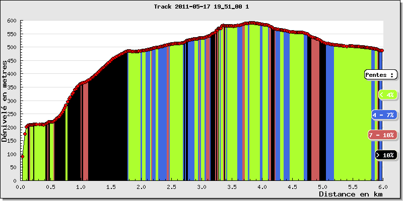Click the '5.5' x-axis tick label
The width and height of the screenshot is (403, 201).
pyautogui.click(x=353, y=186)
